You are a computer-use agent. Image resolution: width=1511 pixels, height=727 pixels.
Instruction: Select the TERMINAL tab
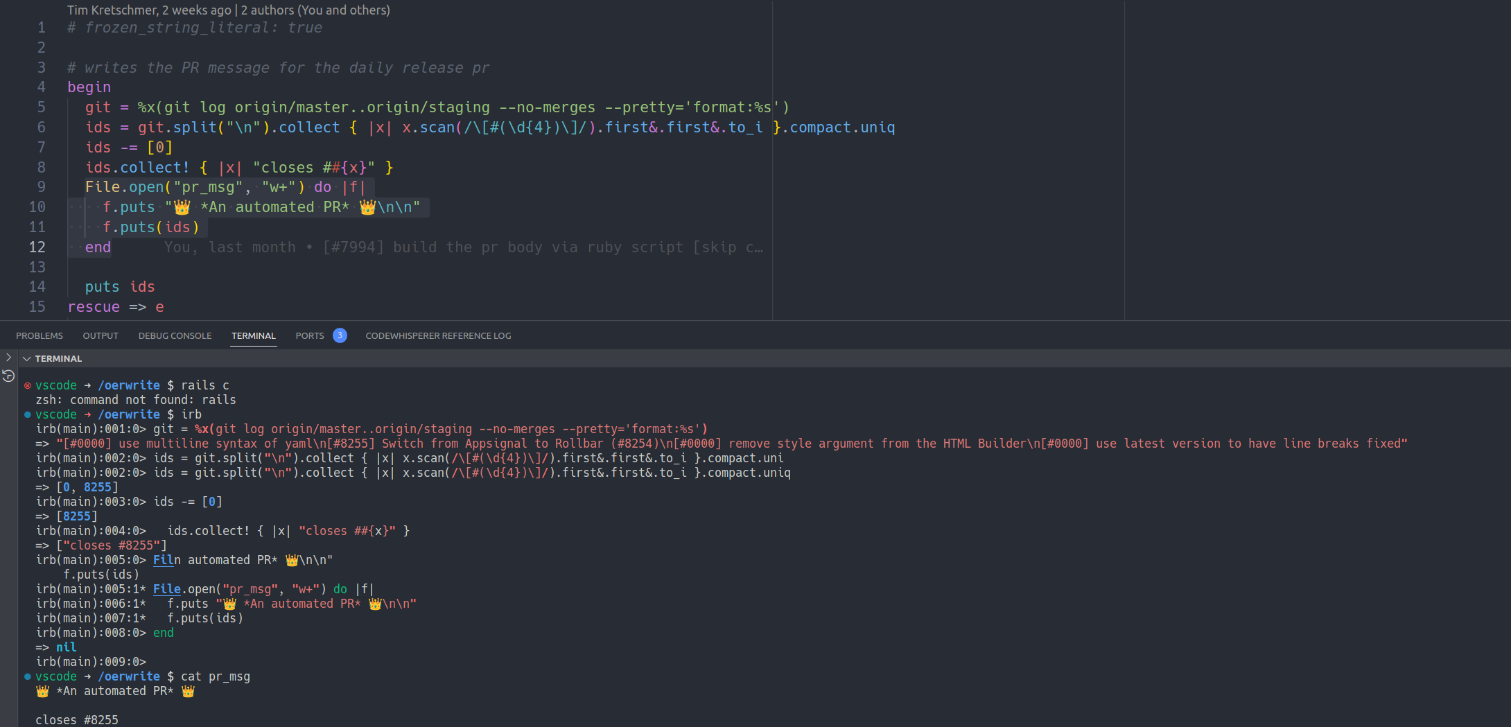(254, 335)
